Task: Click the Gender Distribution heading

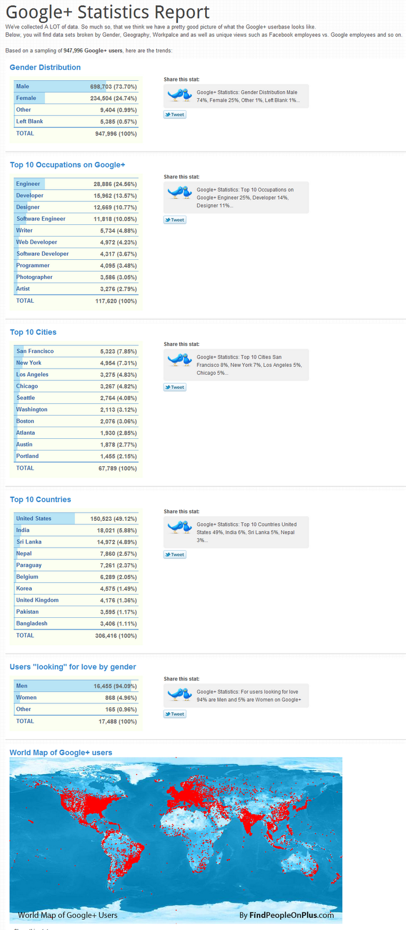Action: pyautogui.click(x=45, y=67)
